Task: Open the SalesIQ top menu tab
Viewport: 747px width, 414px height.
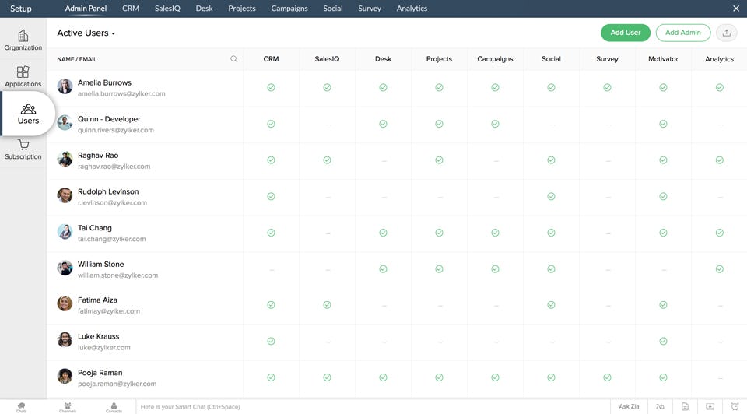Action: (168, 9)
